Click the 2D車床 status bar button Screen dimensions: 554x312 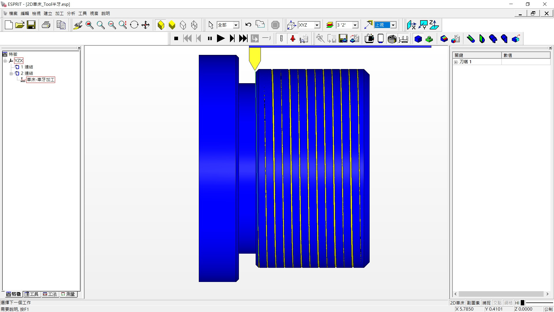click(x=457, y=303)
